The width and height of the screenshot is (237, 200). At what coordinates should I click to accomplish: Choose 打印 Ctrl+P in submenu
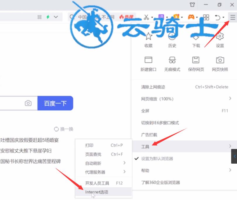click(104, 145)
